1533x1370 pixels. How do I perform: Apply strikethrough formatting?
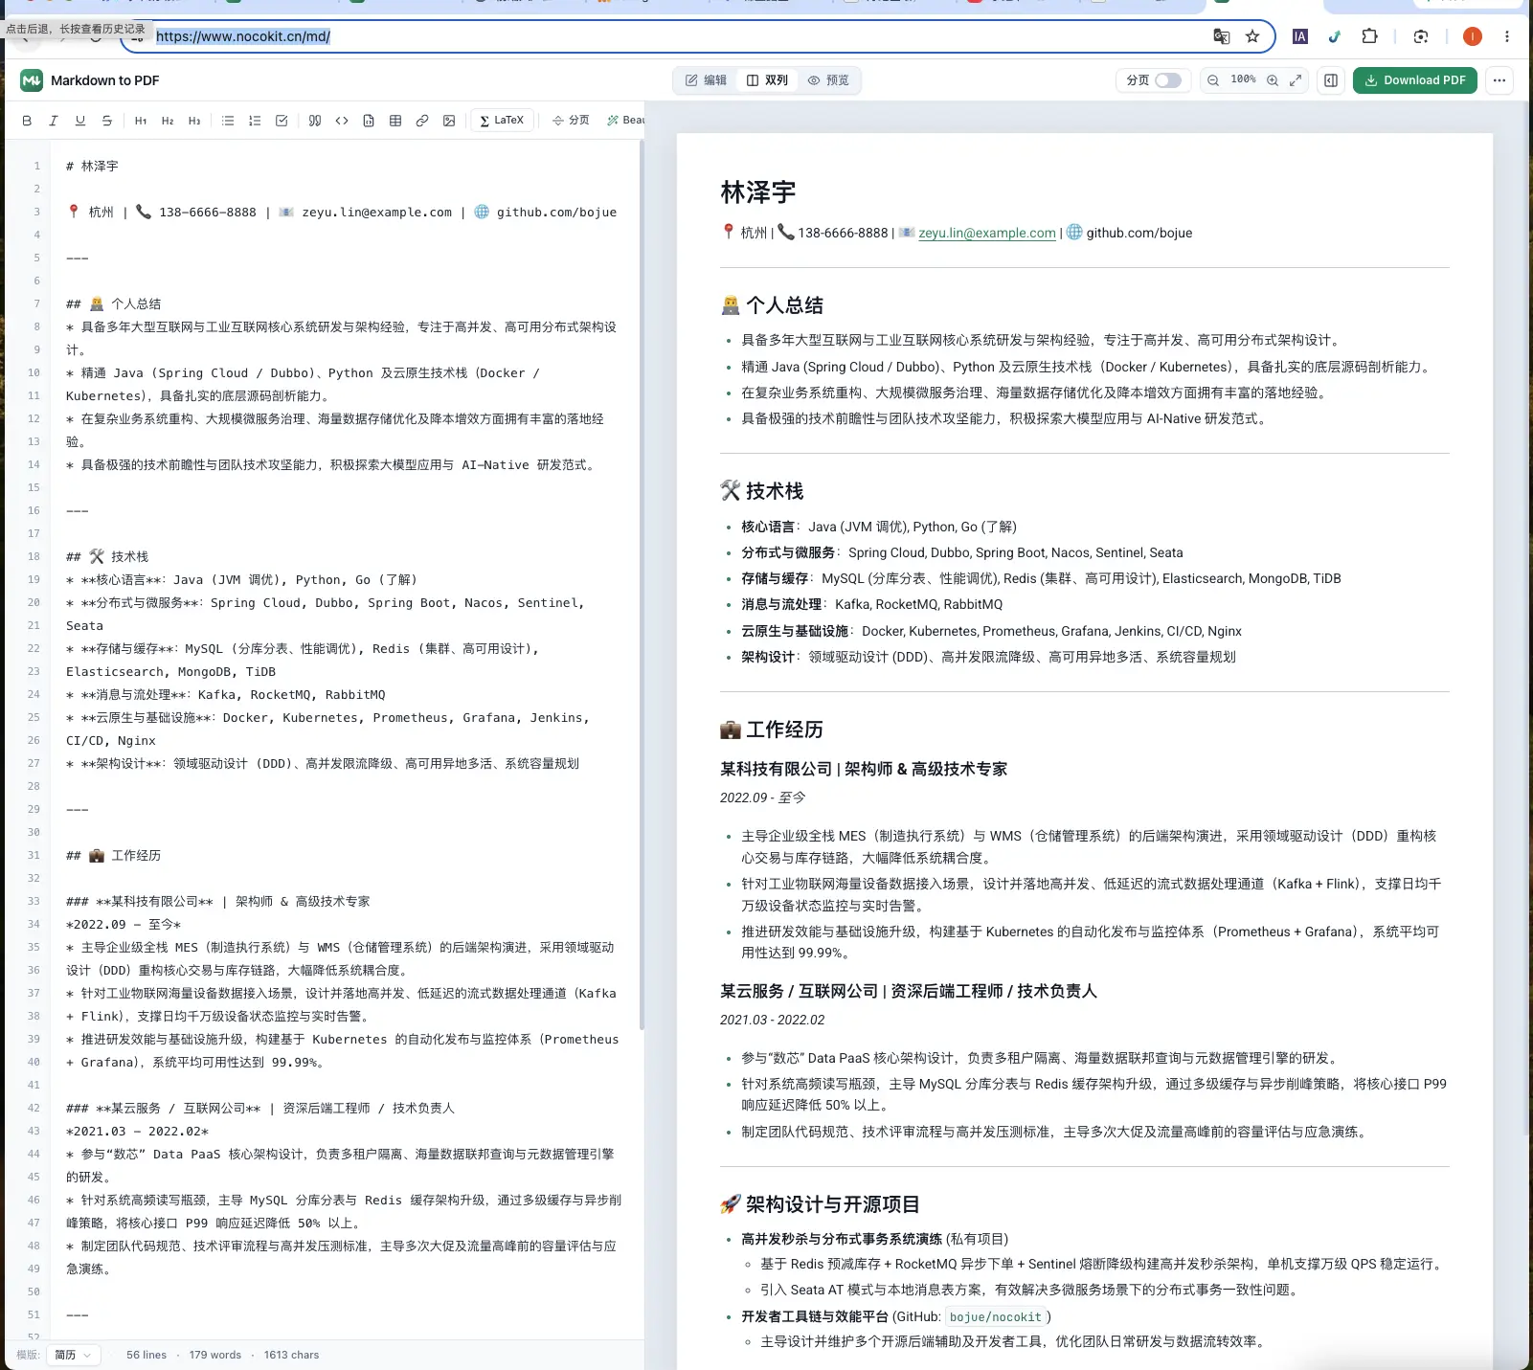[x=107, y=121]
